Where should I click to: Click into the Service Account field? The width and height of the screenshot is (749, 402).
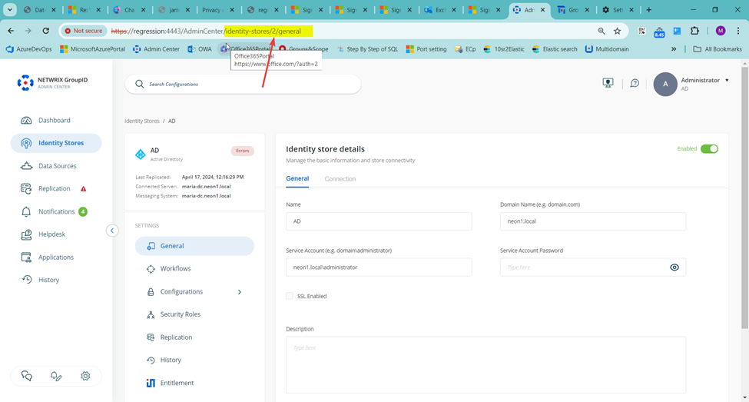coord(379,267)
